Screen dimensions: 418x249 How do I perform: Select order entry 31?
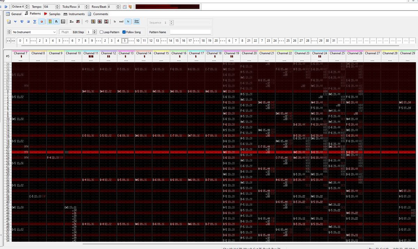coord(334,41)
